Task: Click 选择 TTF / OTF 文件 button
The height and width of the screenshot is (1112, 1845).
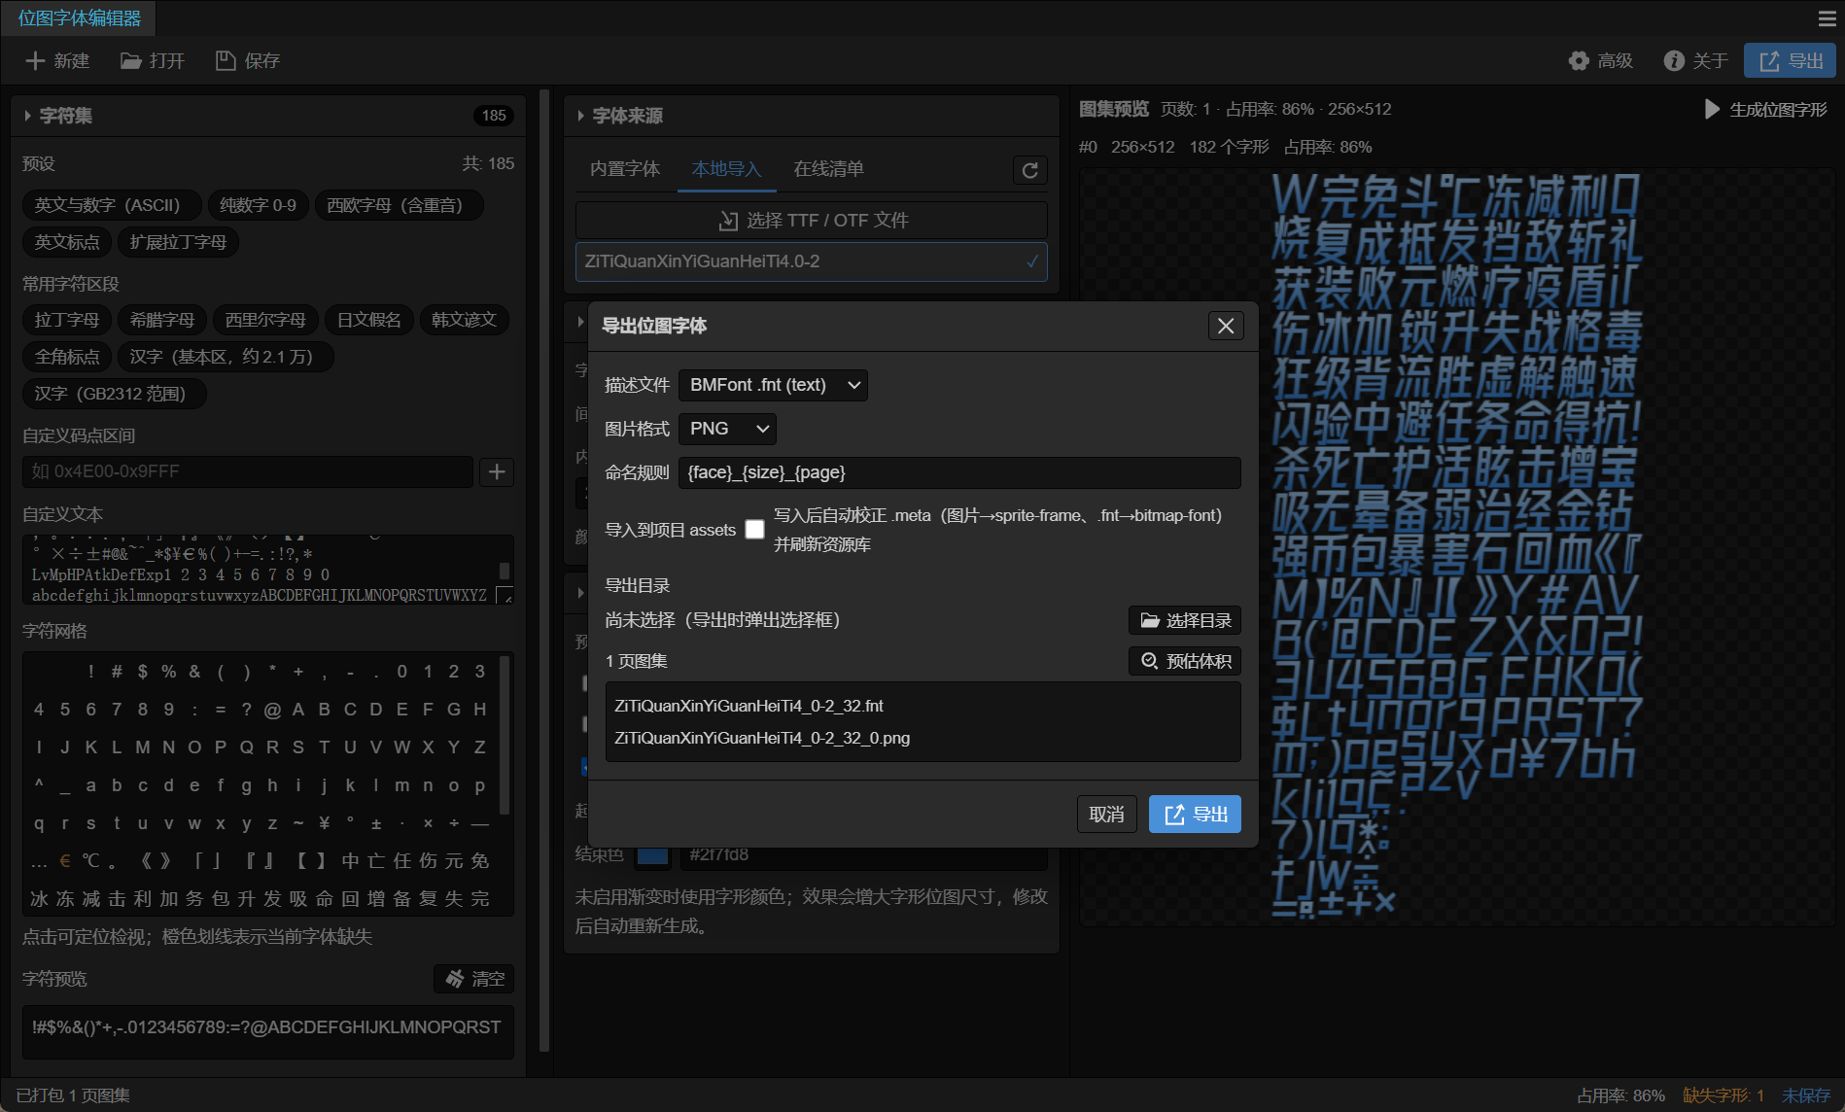Action: coord(812,221)
